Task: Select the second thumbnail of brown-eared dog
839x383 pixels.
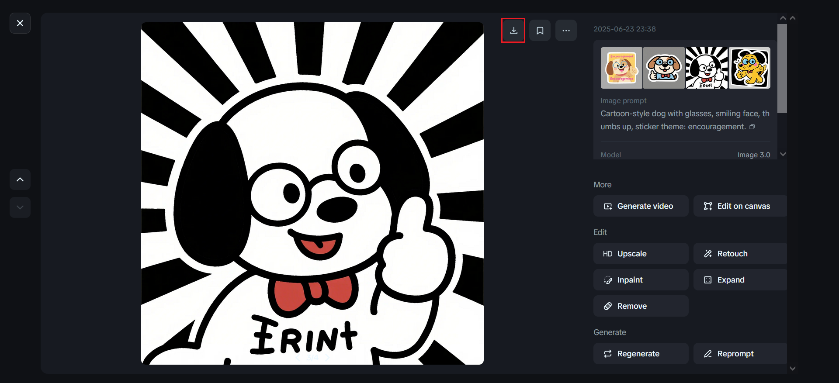Action: (x=664, y=68)
